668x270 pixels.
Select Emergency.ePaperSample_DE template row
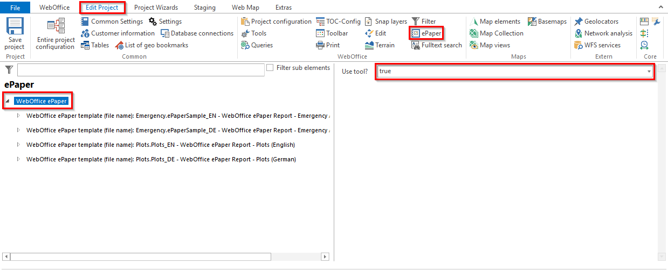(x=178, y=130)
